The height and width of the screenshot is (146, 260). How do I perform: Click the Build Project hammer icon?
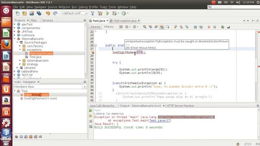pyautogui.click(x=93, y=13)
